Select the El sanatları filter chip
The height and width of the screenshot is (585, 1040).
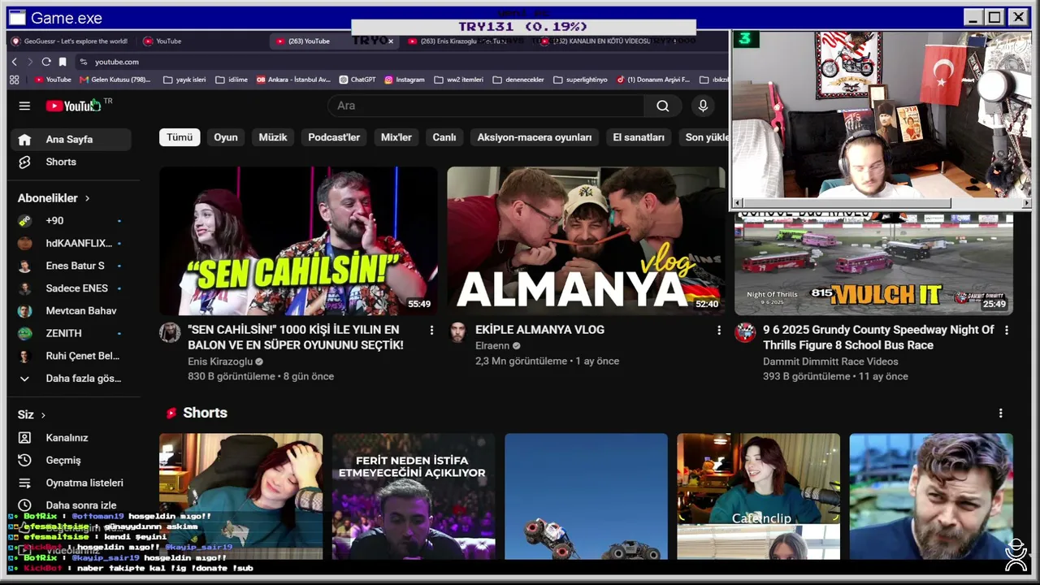coord(639,137)
